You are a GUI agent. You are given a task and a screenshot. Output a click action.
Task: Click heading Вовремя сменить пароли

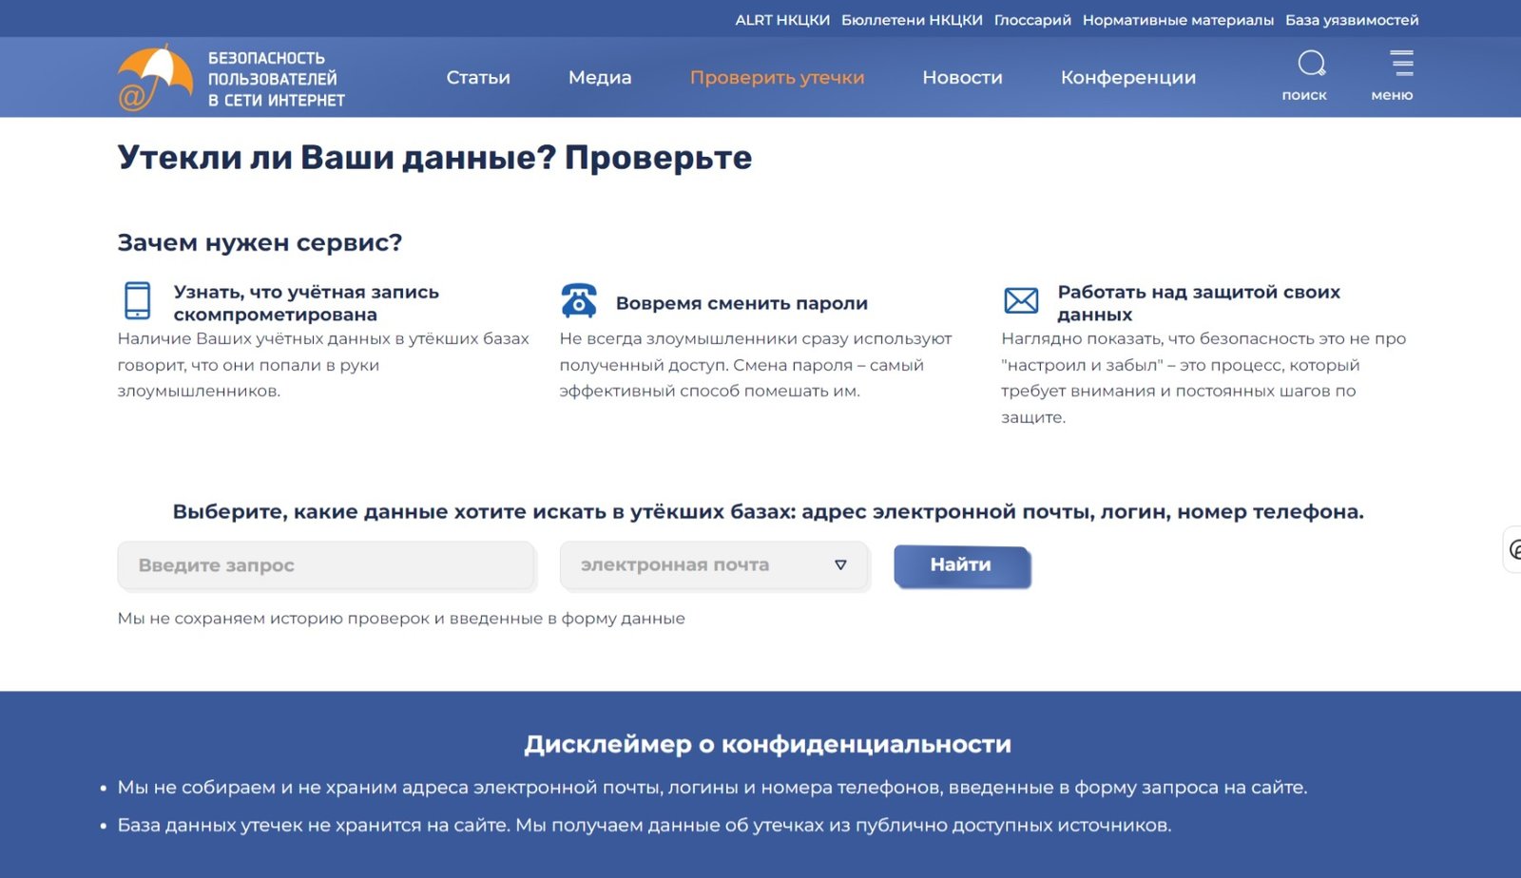click(741, 303)
